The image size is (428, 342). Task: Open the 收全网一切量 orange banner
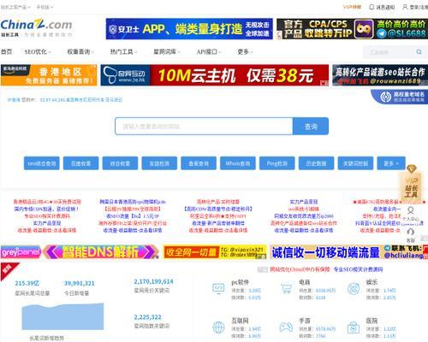tap(215, 252)
